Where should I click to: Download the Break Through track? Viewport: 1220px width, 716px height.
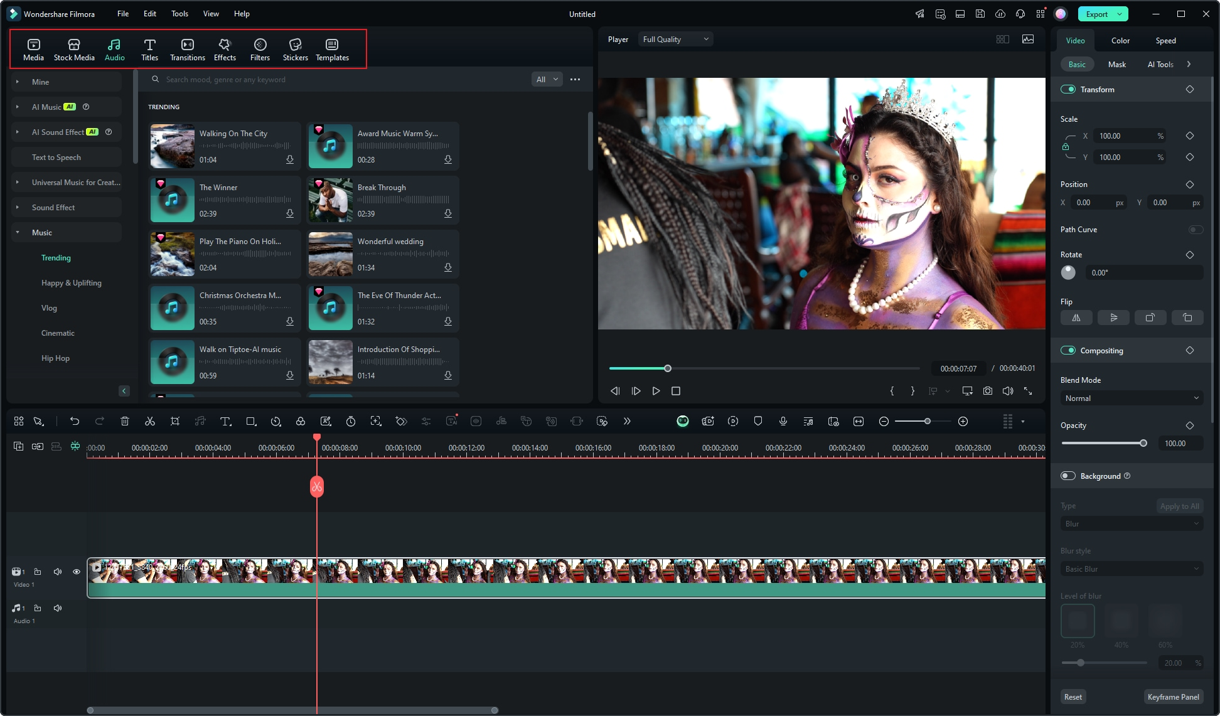(448, 213)
